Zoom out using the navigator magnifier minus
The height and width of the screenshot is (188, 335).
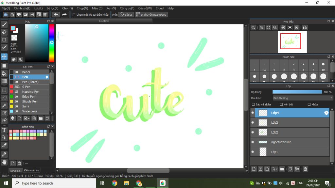coord(275,27)
